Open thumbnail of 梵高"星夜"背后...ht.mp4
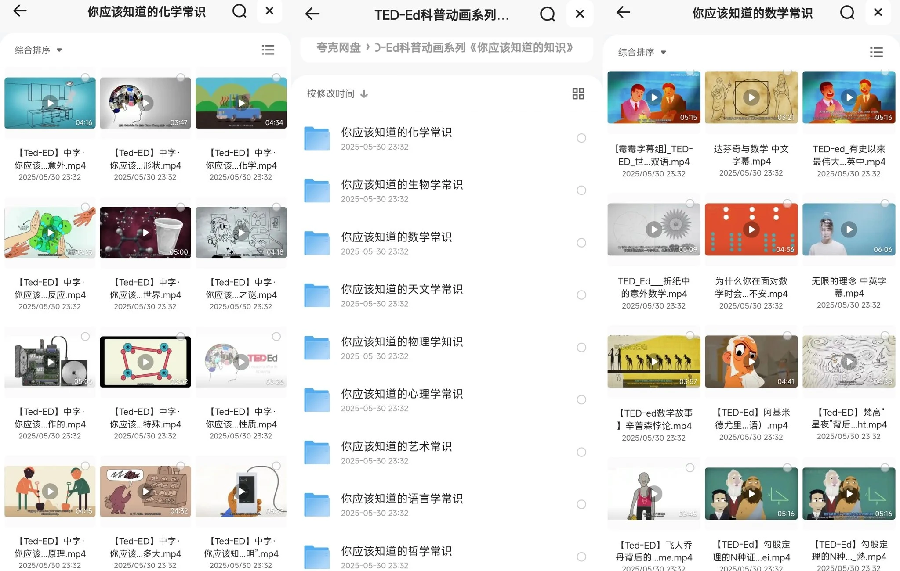900x571 pixels. tap(849, 362)
